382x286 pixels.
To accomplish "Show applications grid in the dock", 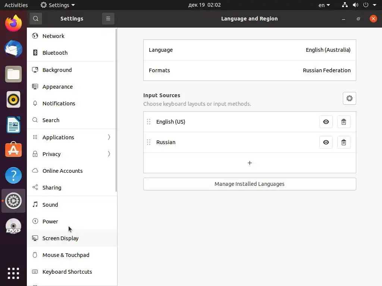I will point(13,273).
